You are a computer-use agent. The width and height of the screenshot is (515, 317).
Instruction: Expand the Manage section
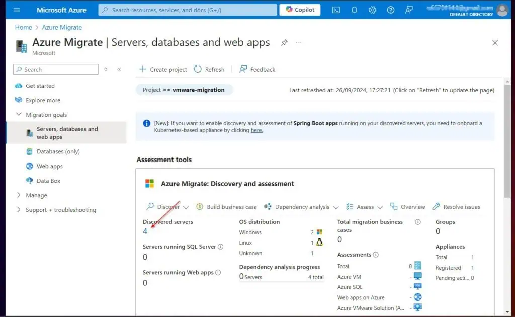pos(19,195)
